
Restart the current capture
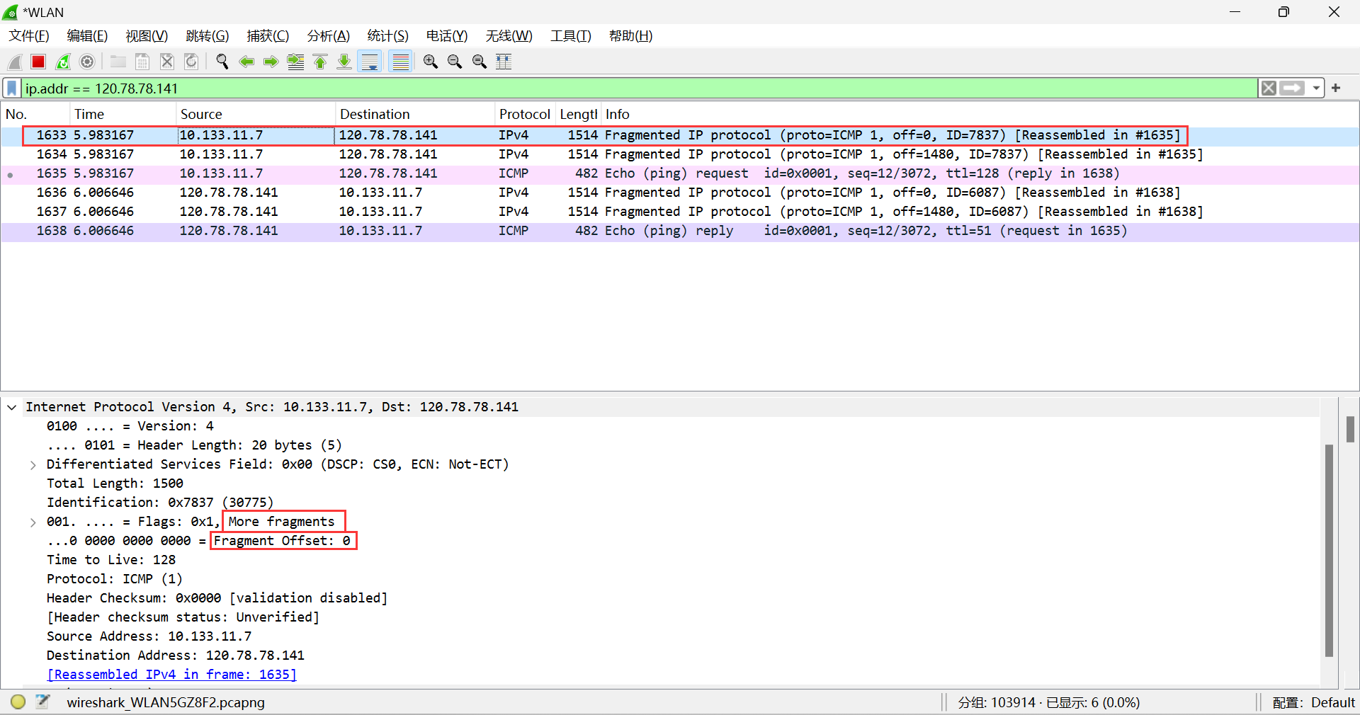[63, 62]
